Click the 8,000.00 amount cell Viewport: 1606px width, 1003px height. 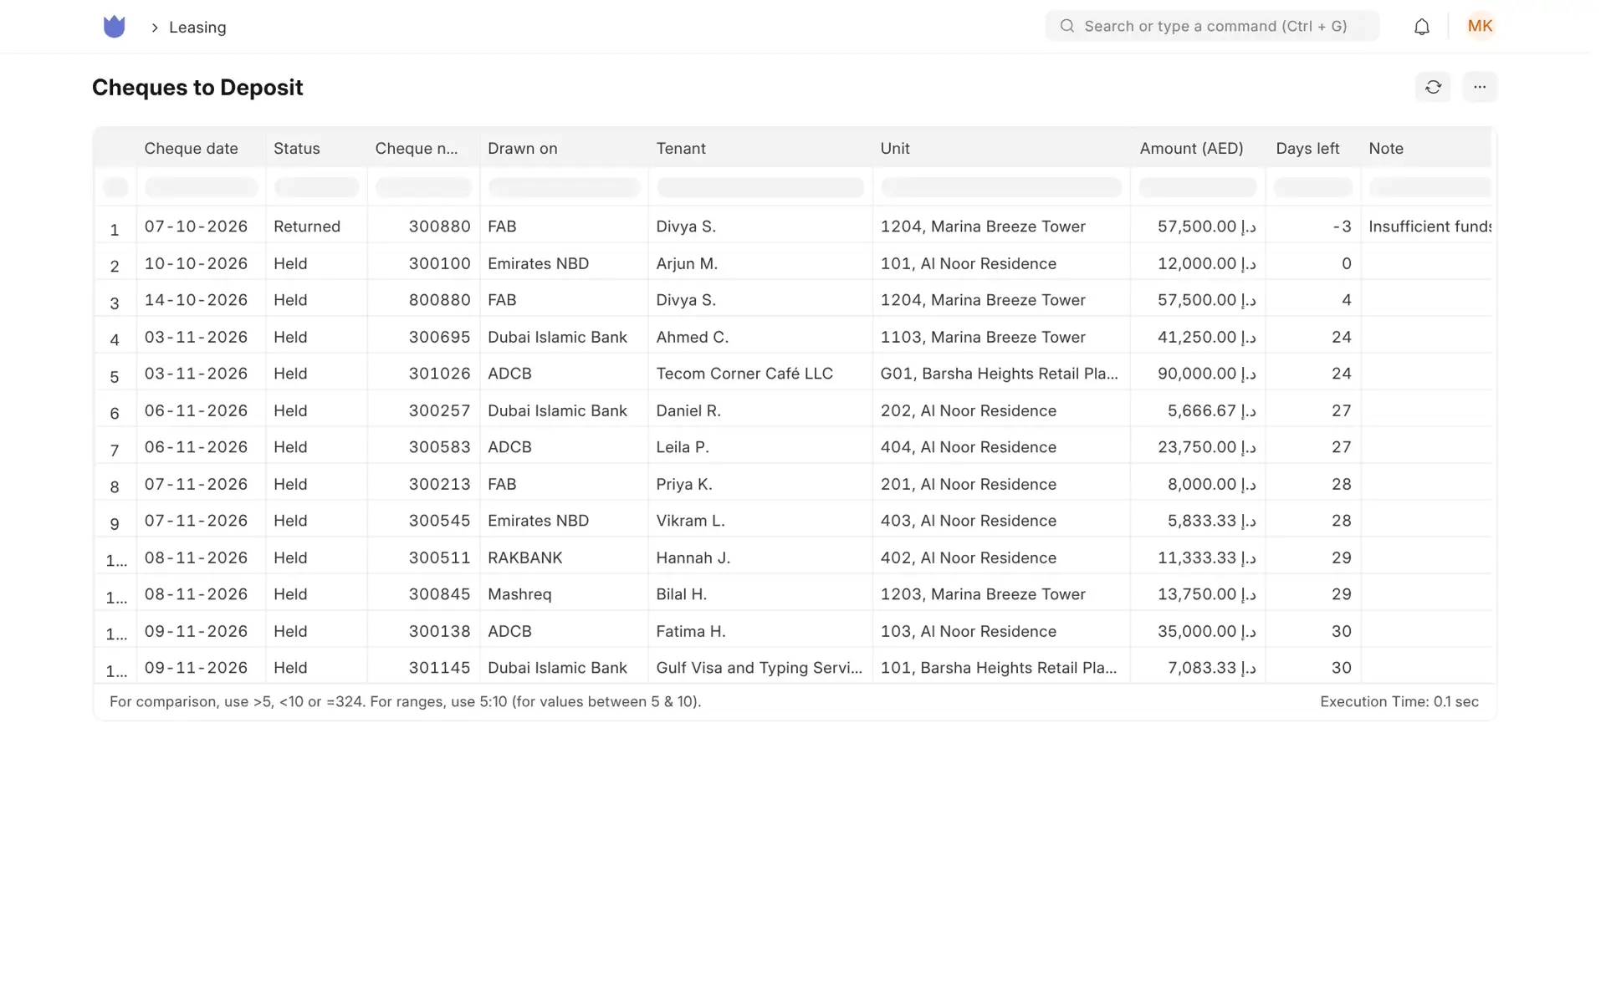click(x=1198, y=484)
